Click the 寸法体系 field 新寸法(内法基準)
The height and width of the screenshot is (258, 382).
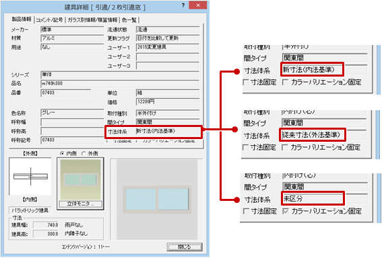point(168,131)
